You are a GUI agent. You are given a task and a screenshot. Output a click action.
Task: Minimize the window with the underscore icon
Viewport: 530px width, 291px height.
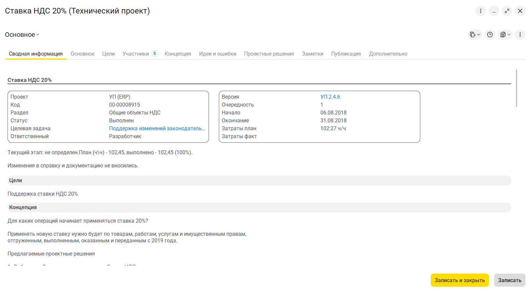(x=494, y=11)
